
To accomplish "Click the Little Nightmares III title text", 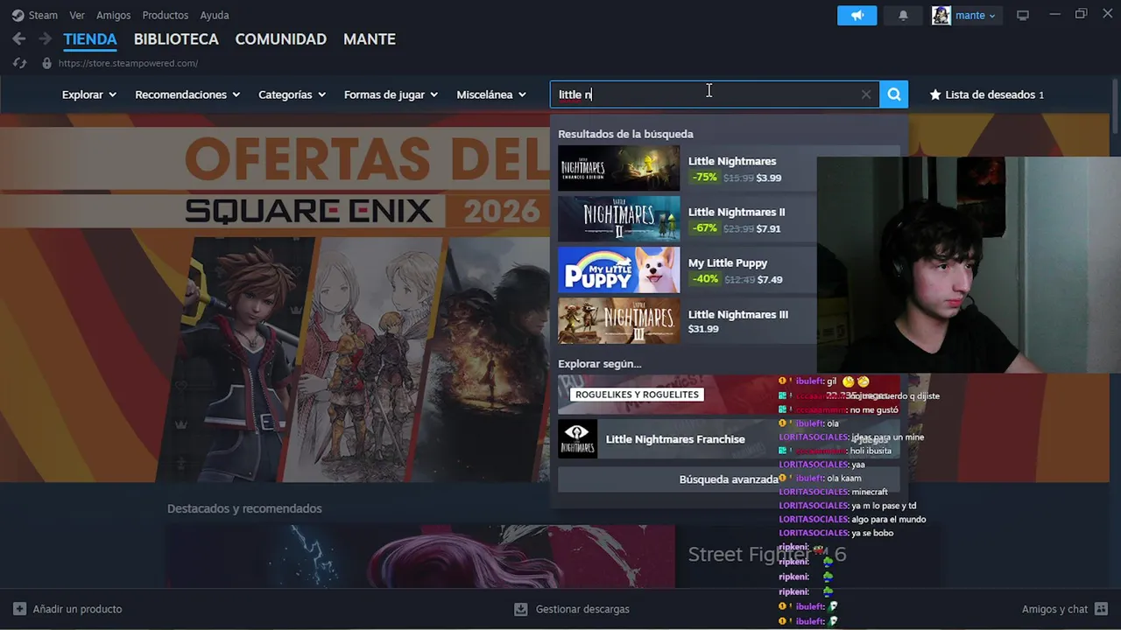I will [738, 314].
